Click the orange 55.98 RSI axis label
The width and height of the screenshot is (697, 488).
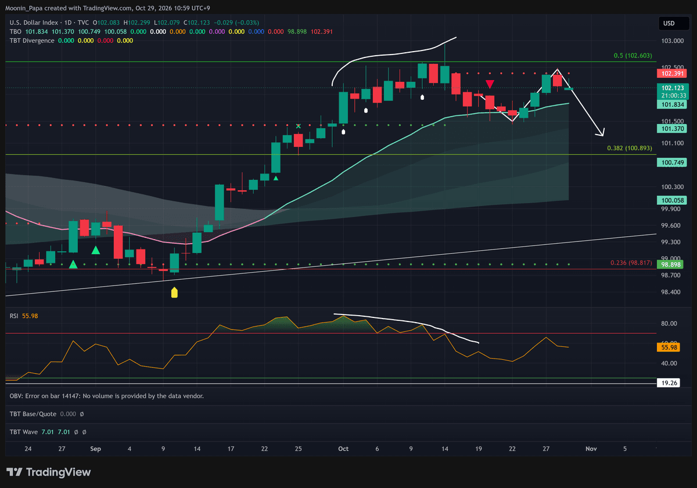coord(669,347)
